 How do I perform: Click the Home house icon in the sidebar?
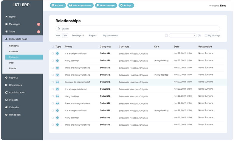7,17
